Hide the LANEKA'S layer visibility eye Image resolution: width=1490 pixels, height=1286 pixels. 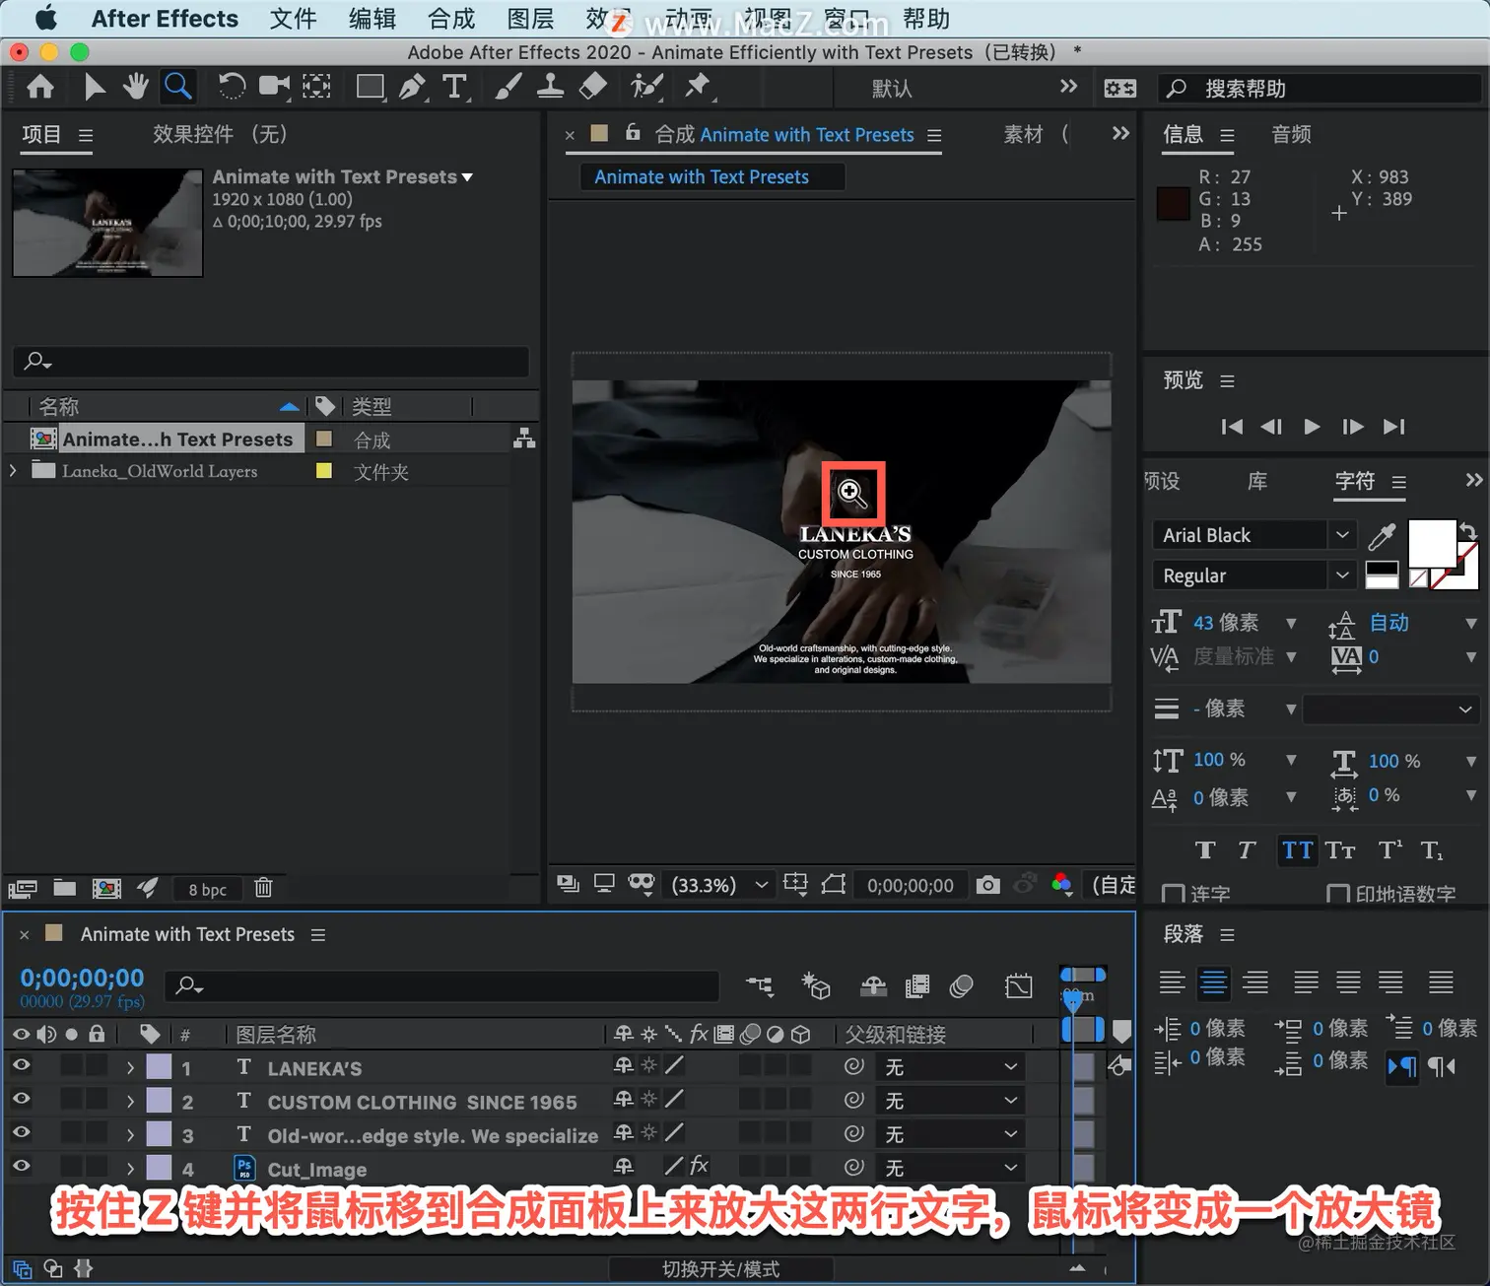coord(21,1066)
